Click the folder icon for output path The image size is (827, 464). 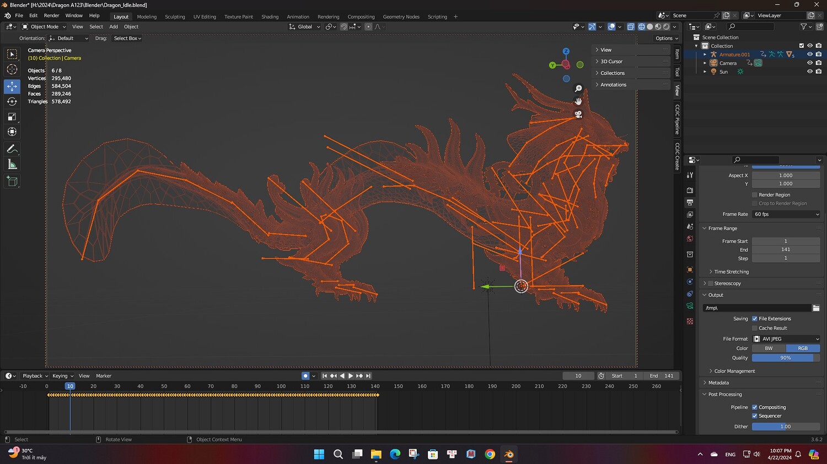pyautogui.click(x=816, y=308)
